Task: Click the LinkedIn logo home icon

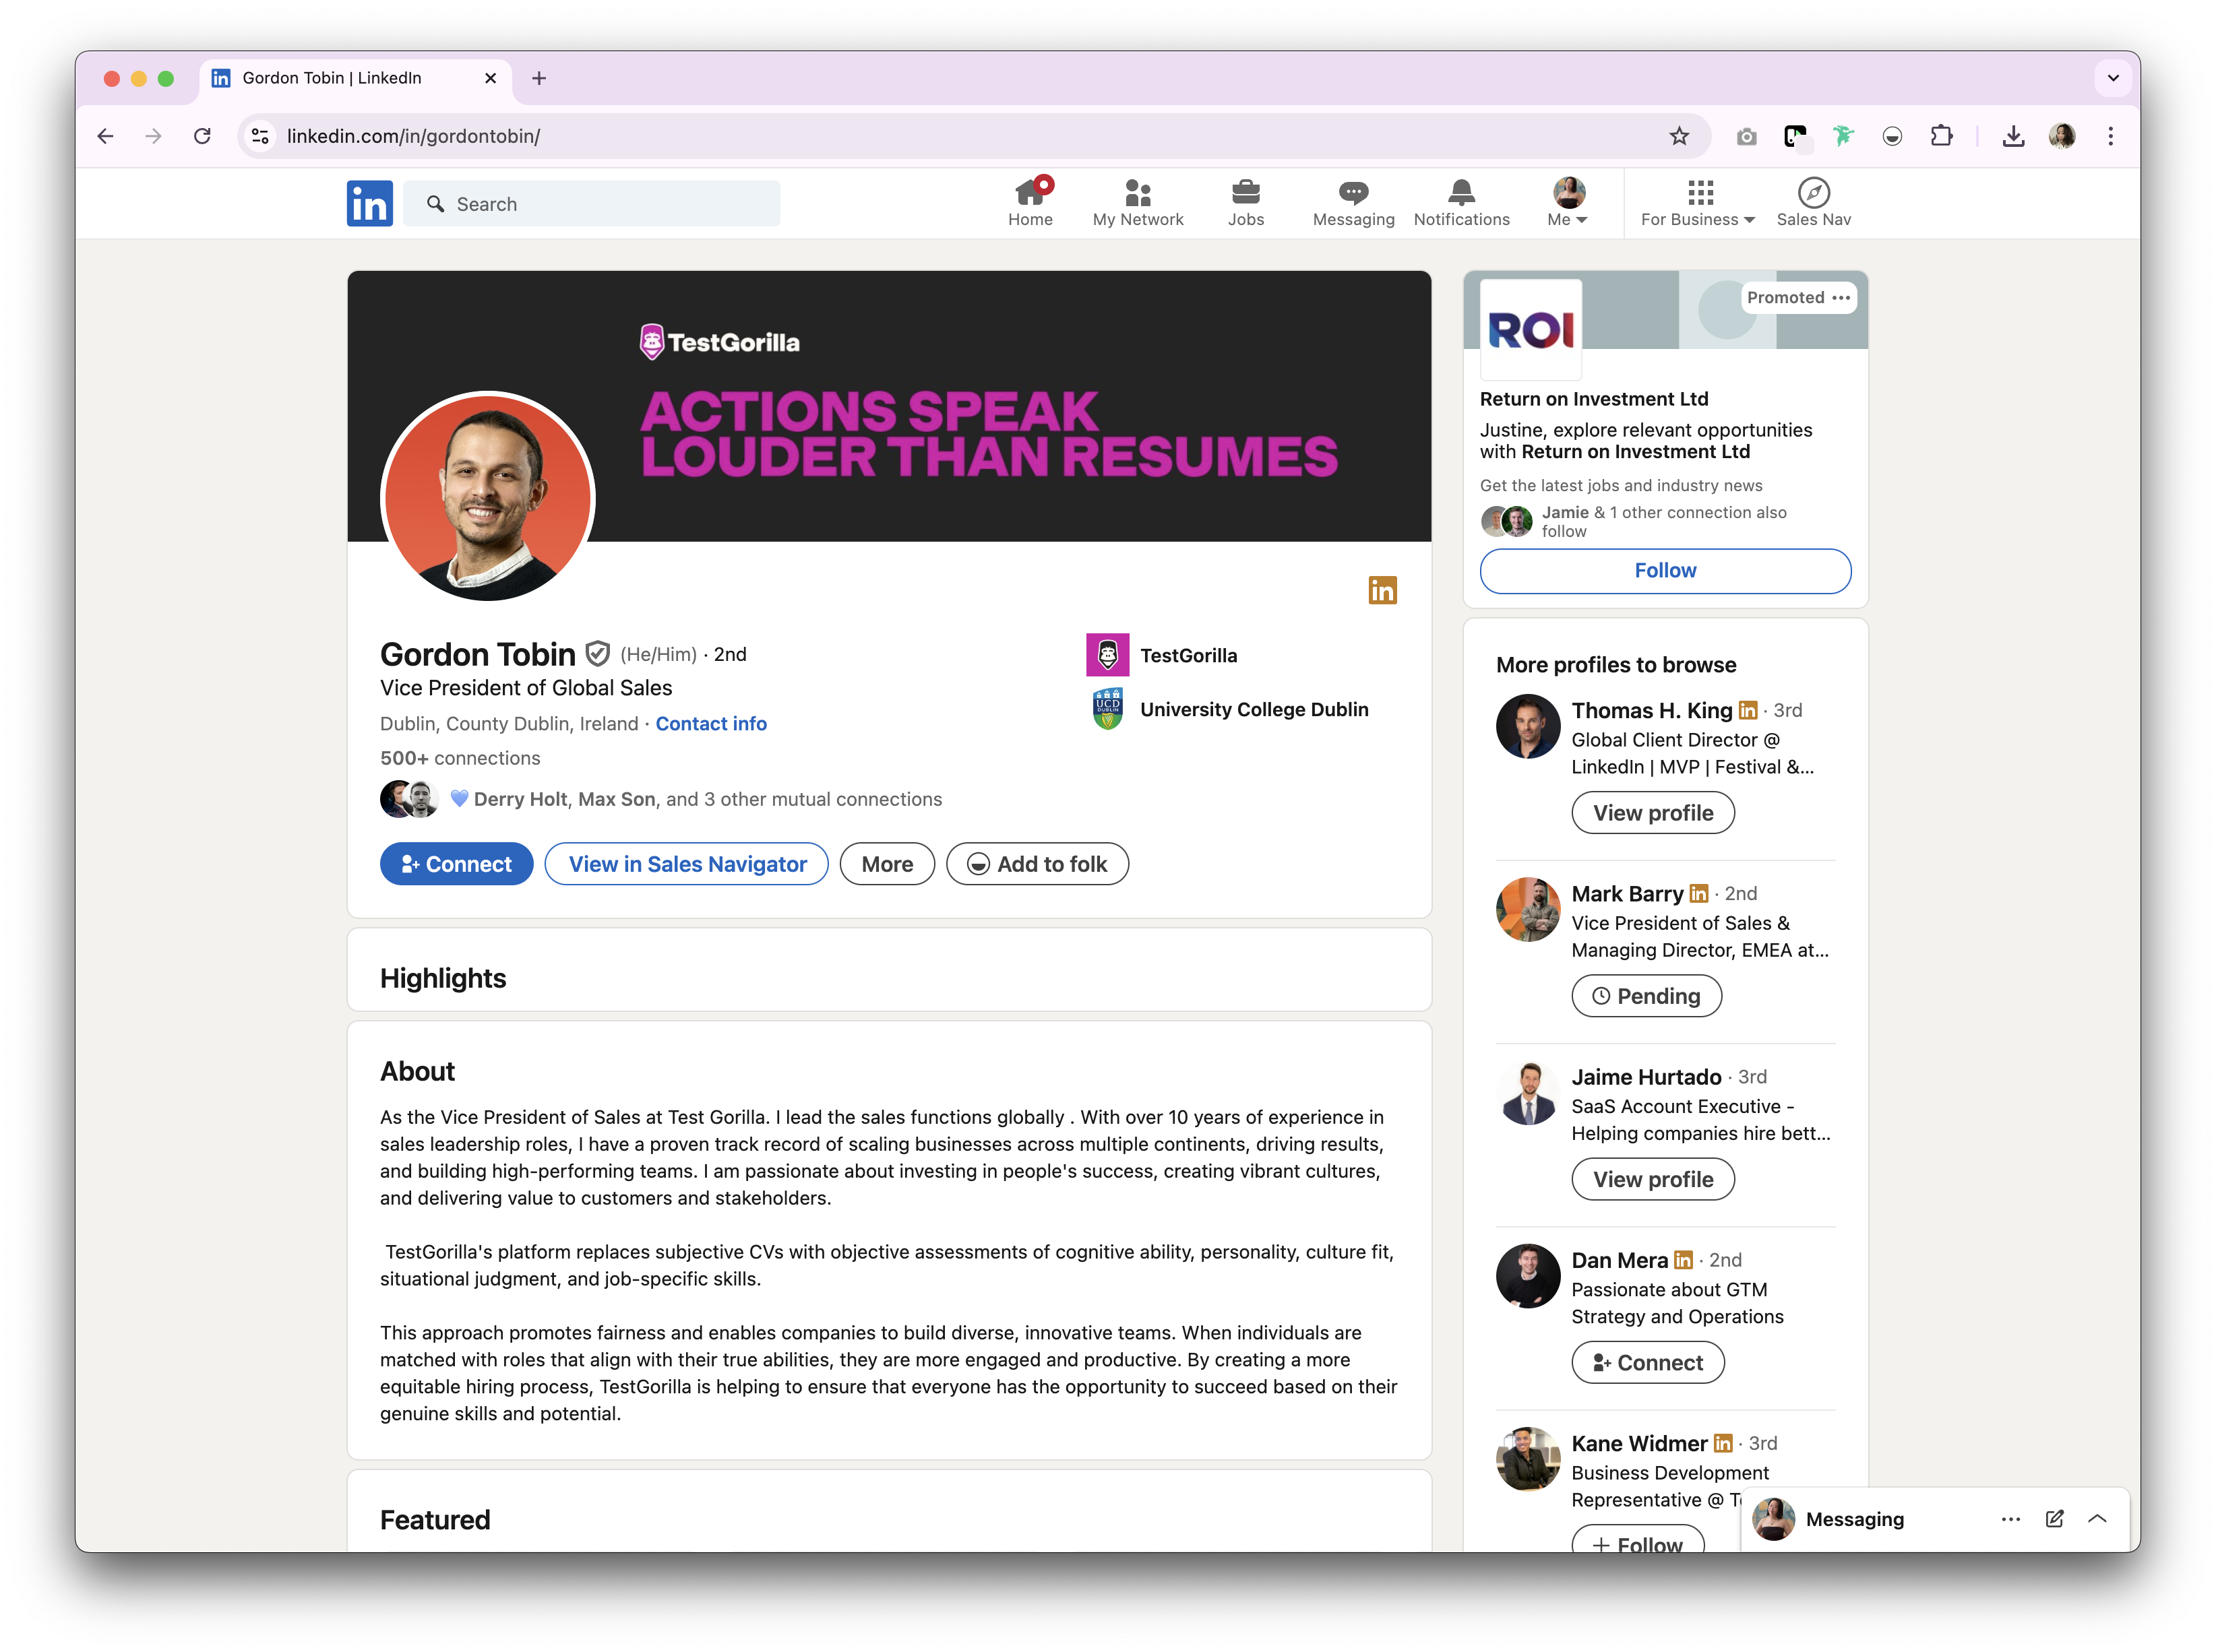Action: point(369,204)
